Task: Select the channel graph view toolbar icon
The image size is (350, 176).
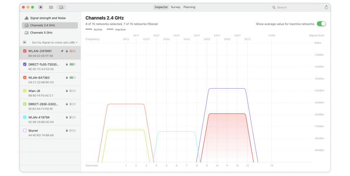Action: [x=61, y=7]
